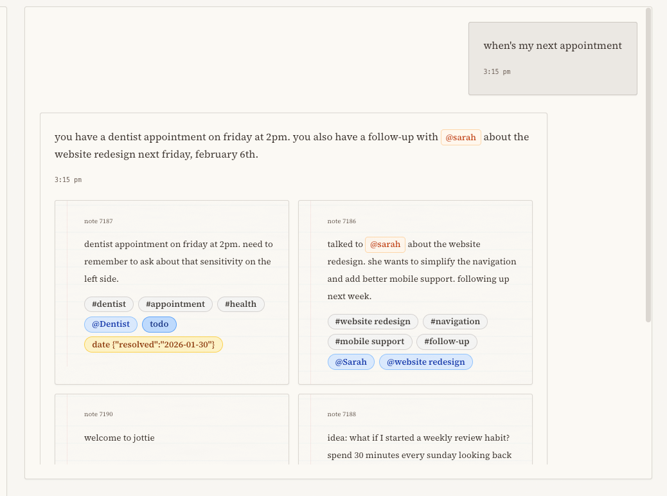Screen dimensions: 667x496
Task: Click the note 7186 header label
Action: [x=341, y=221]
